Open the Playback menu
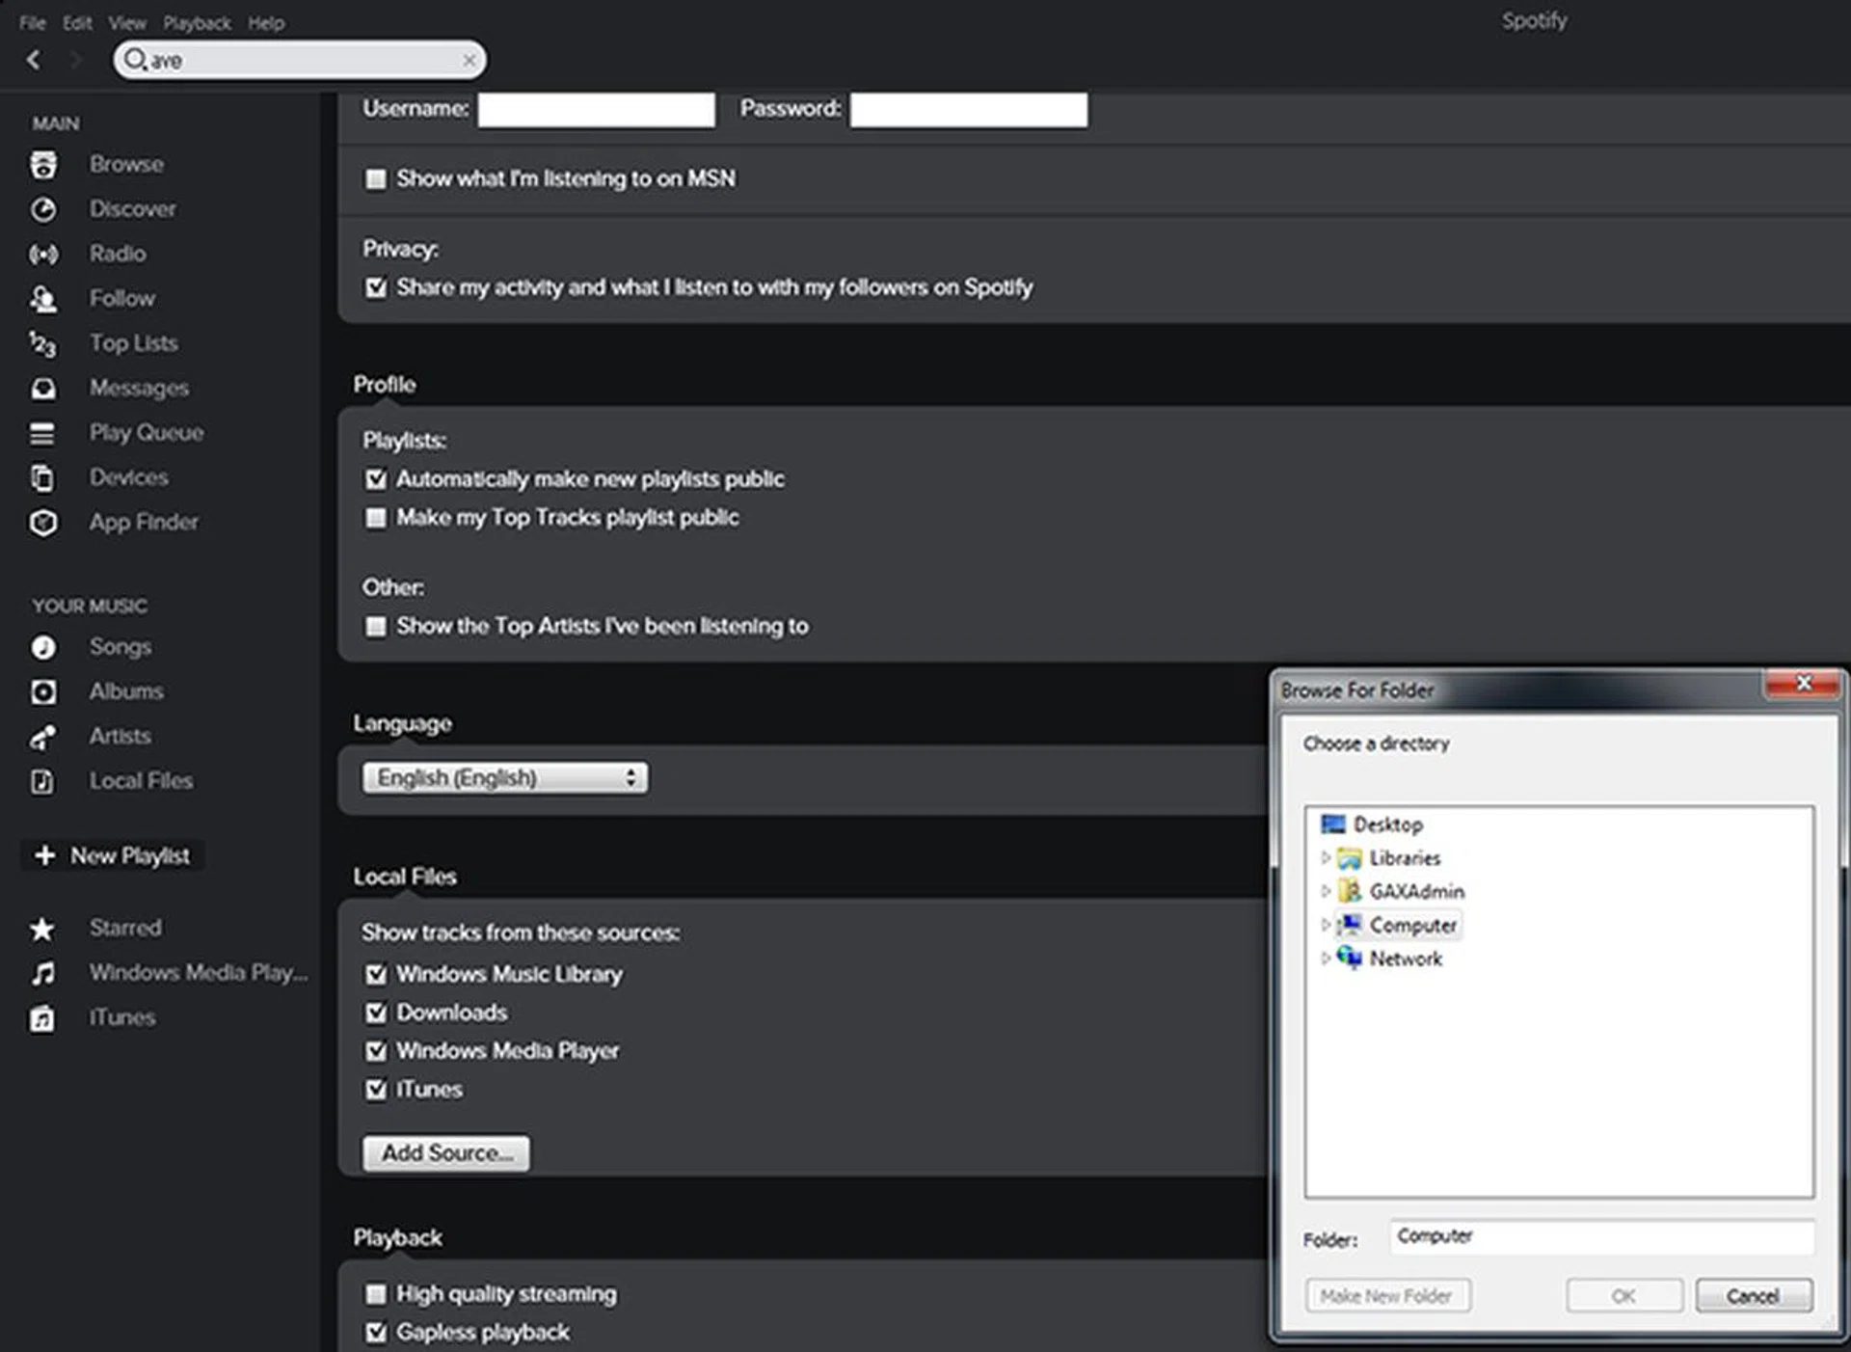 point(197,23)
